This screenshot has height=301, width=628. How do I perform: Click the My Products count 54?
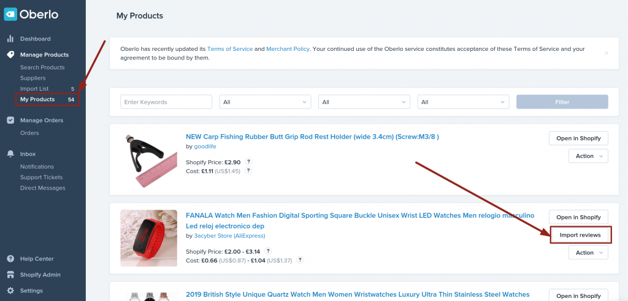[x=71, y=99]
